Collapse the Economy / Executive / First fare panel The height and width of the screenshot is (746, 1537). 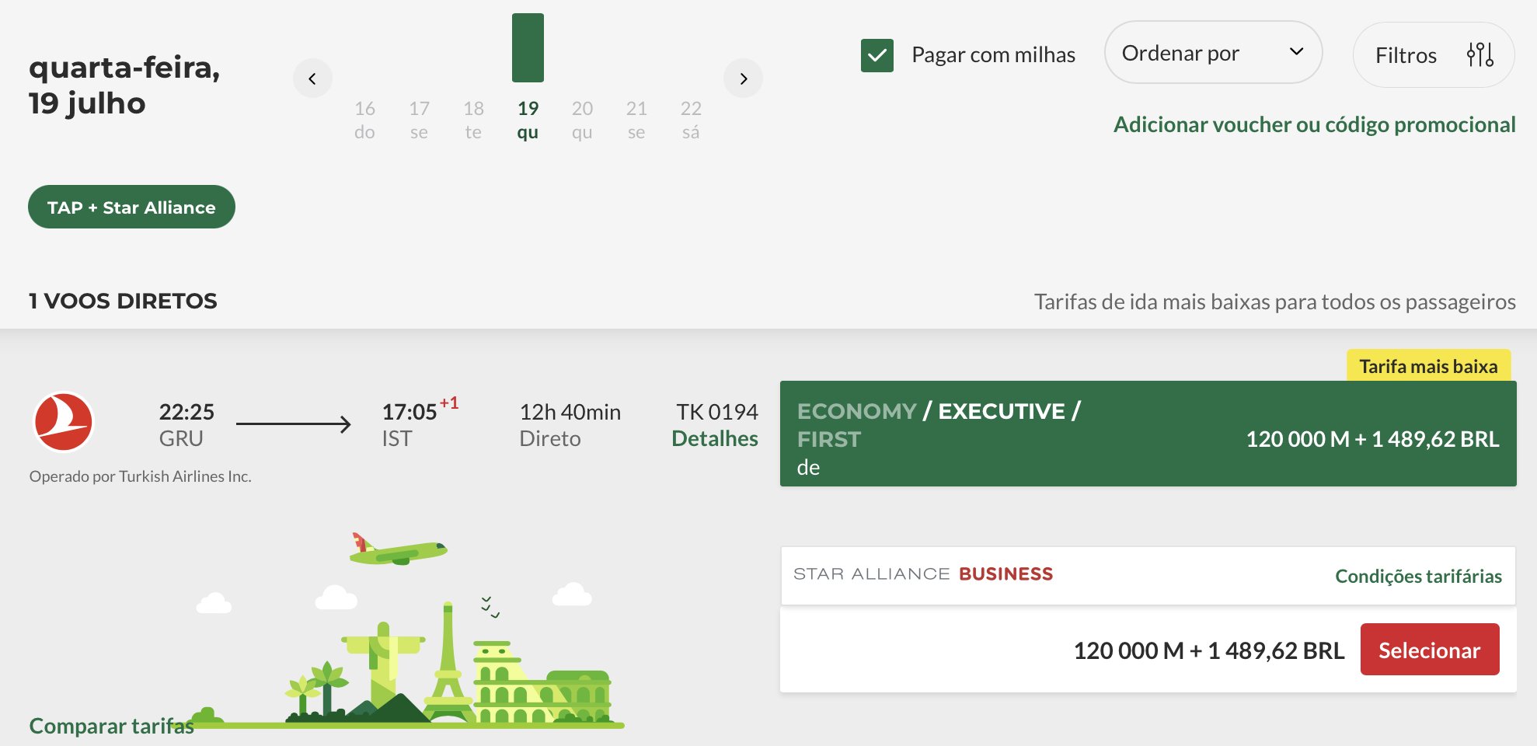click(1148, 434)
